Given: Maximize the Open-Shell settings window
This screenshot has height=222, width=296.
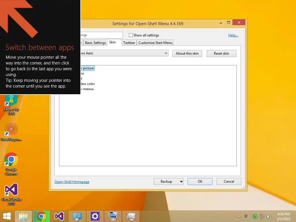Looking at the screenshot, I should [x=228, y=22].
